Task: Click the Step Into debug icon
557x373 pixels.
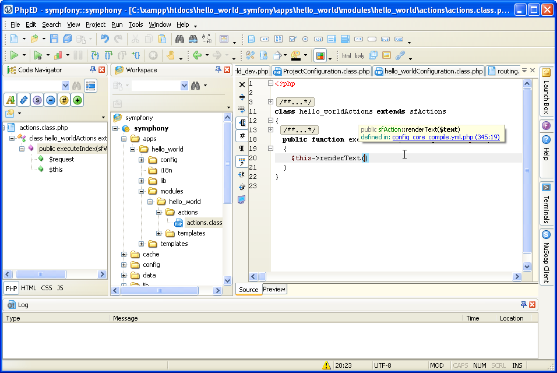Action: (95, 55)
